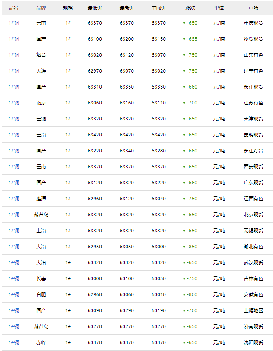
Task: Click the 天津现货 market cell
Action: click(253, 119)
